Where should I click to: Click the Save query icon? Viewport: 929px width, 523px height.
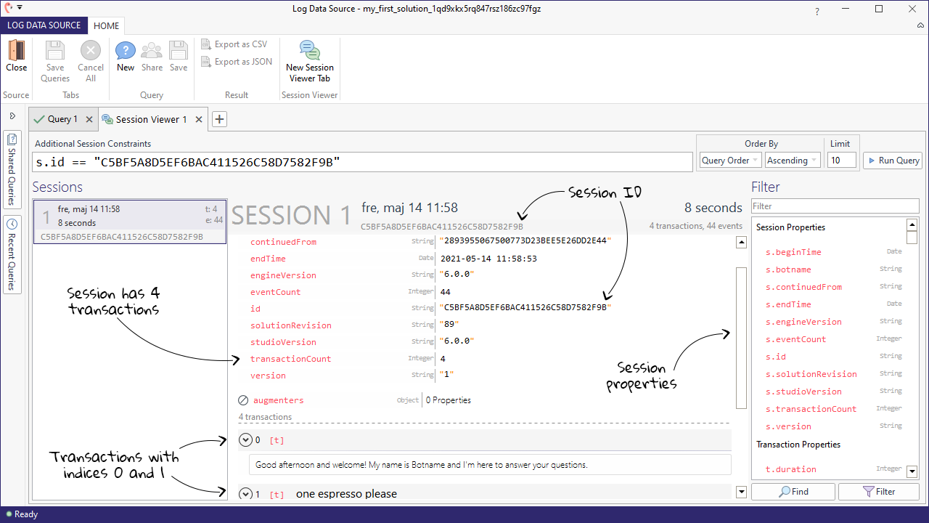pyautogui.click(x=179, y=50)
